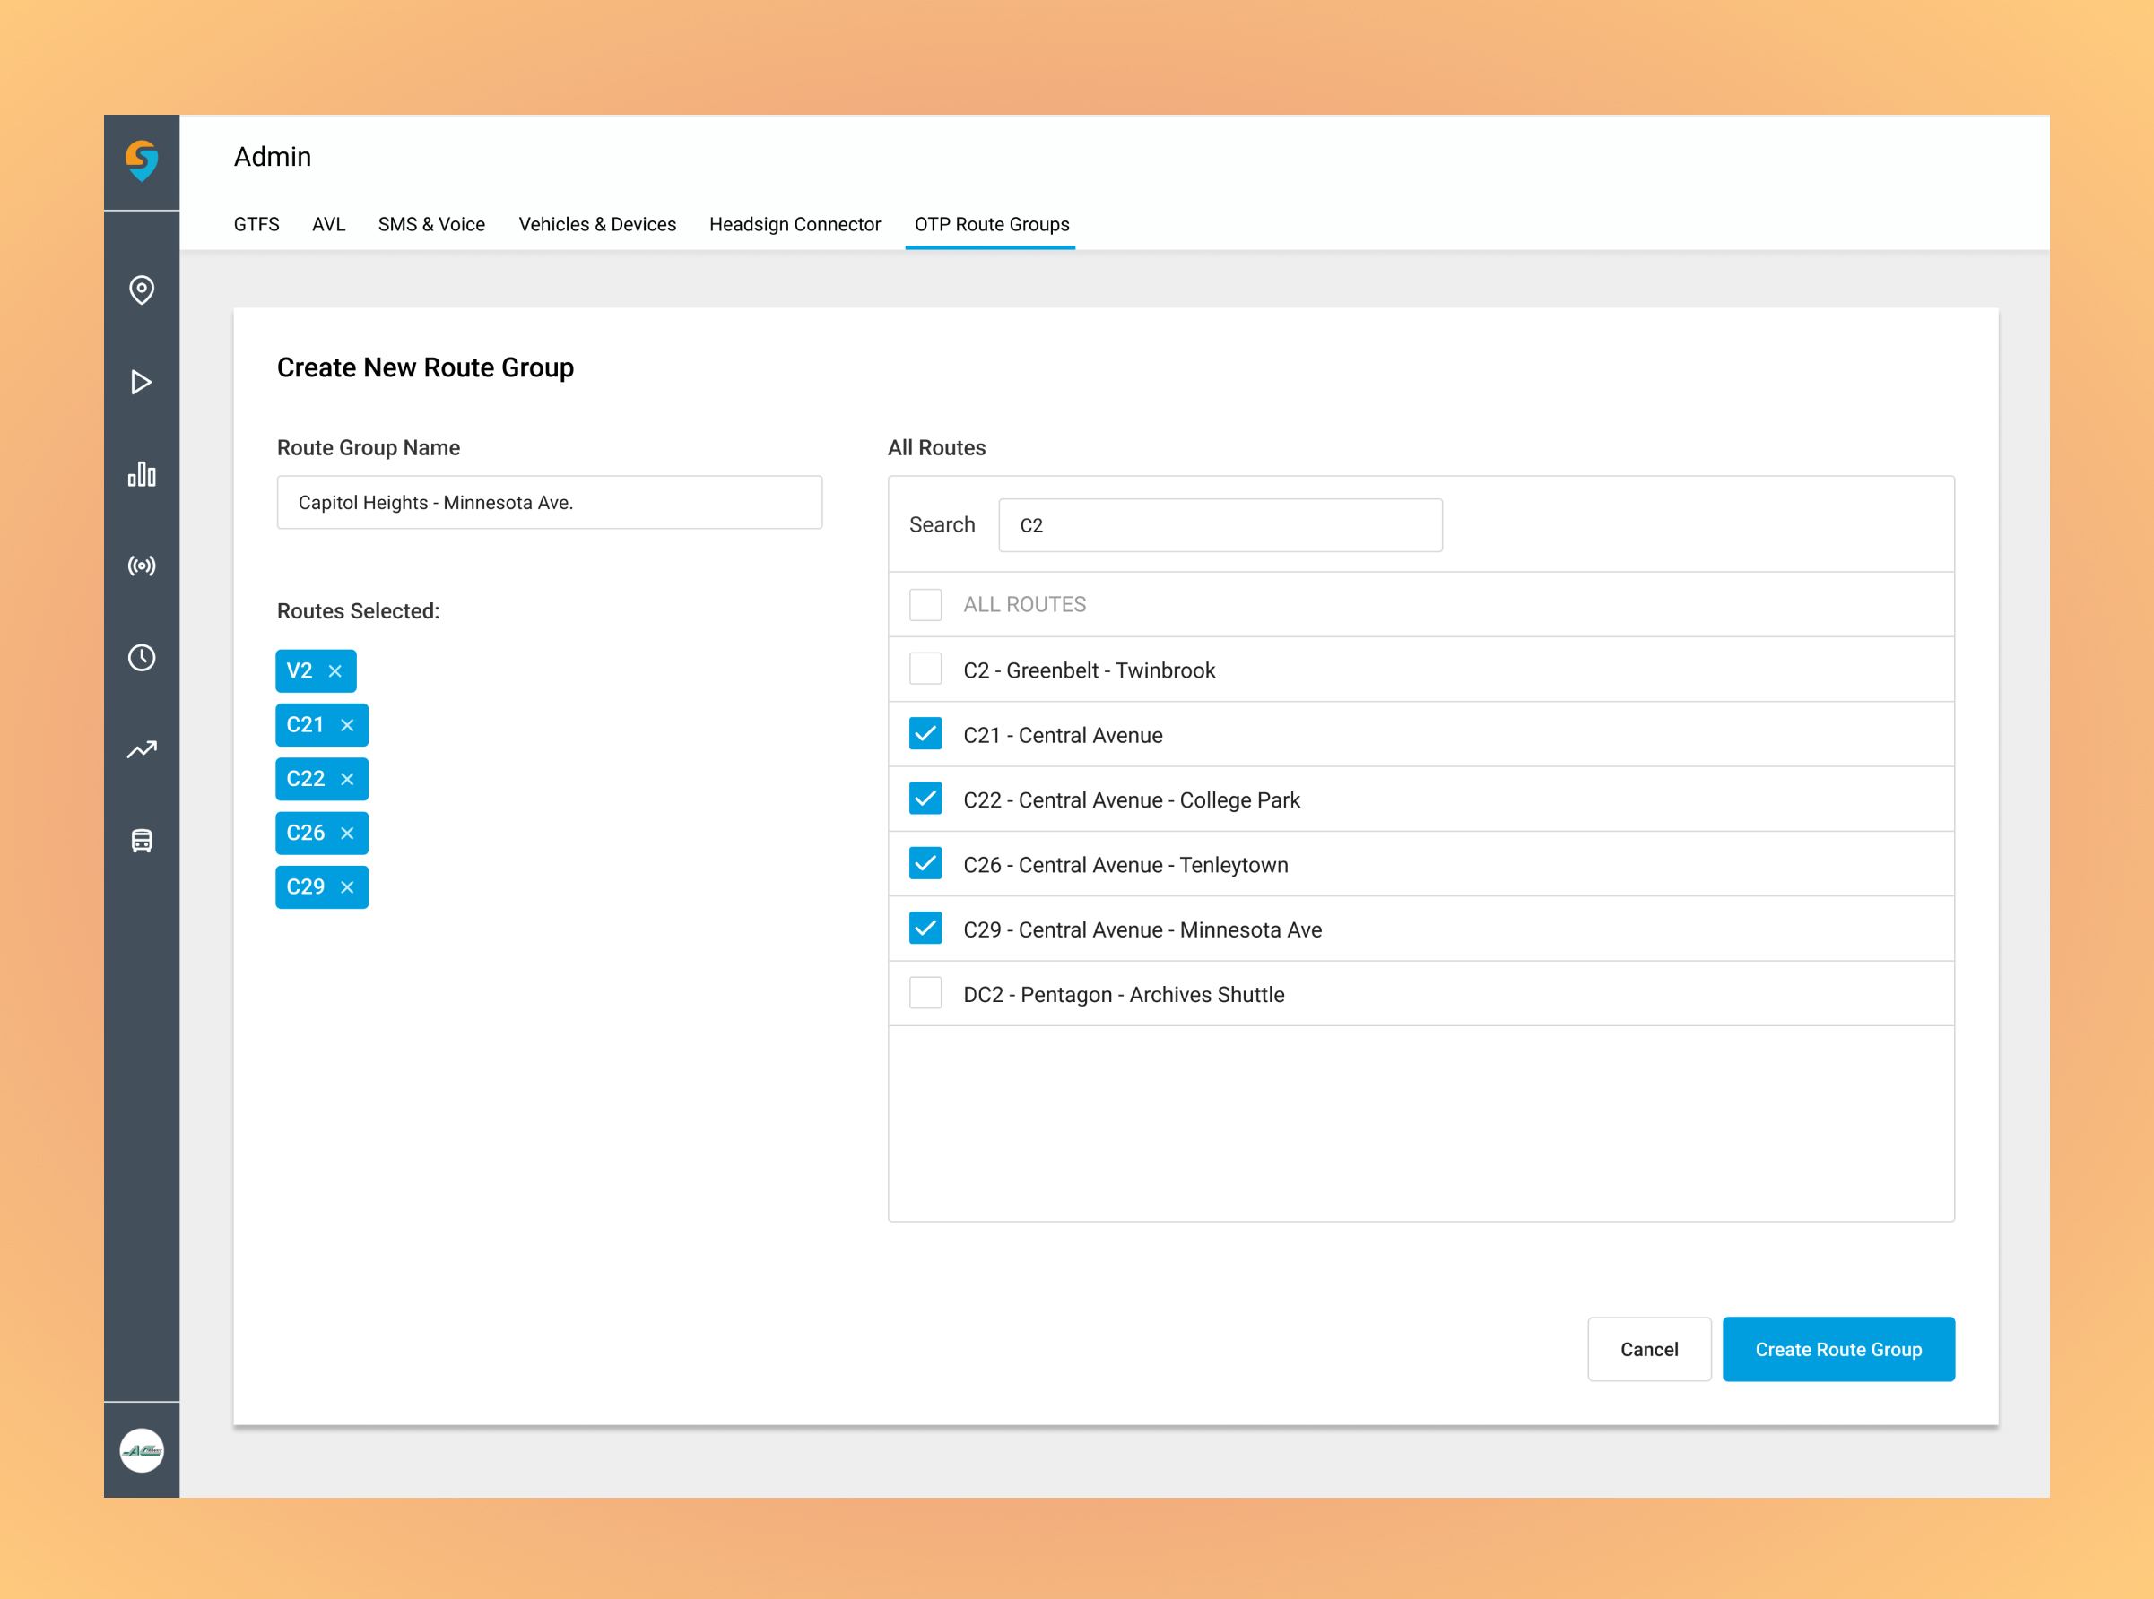Uncheck C22 - Central Avenue - College Park

[925, 799]
